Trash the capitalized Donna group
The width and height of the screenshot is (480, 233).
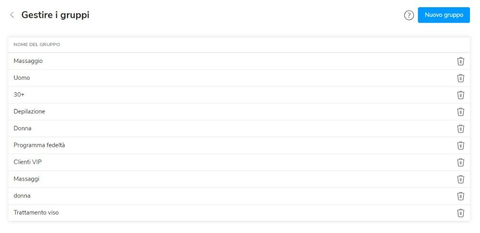[460, 128]
